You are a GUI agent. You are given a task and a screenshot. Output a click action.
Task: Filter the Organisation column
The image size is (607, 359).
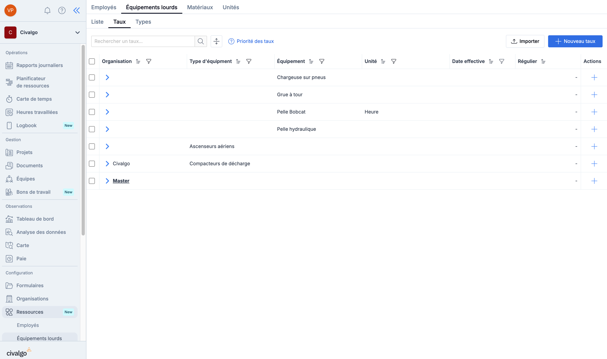(x=149, y=61)
